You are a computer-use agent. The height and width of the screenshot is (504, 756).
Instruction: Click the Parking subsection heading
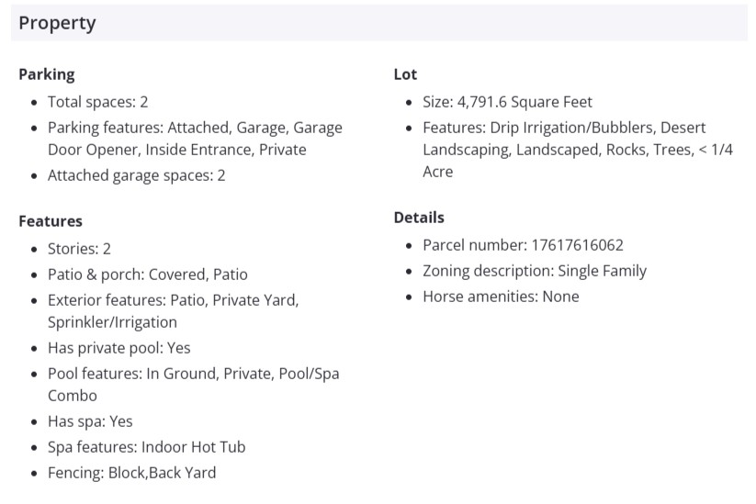pyautogui.click(x=47, y=74)
